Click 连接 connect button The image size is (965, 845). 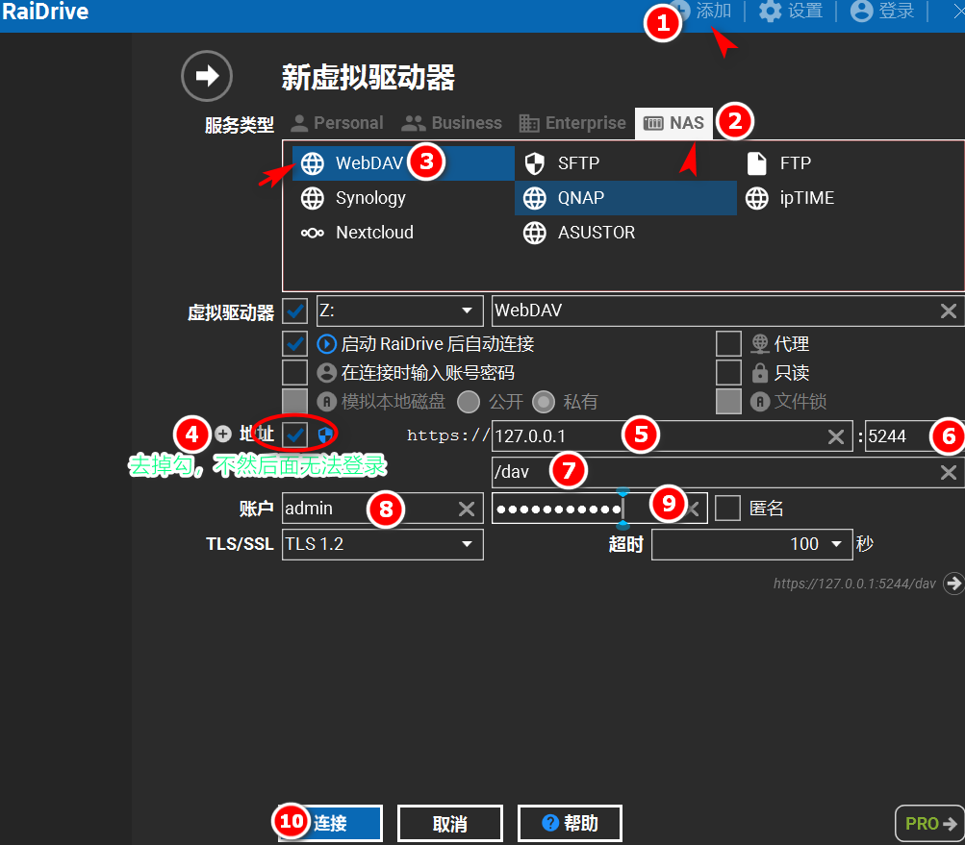(330, 823)
